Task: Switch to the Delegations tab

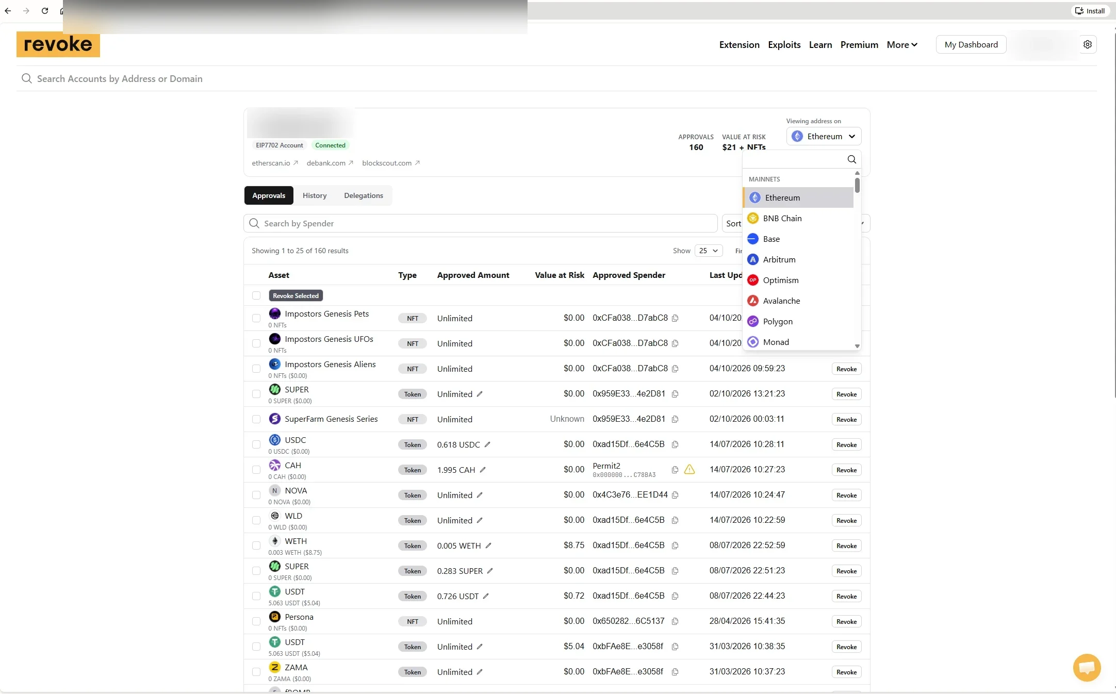Action: [364, 195]
